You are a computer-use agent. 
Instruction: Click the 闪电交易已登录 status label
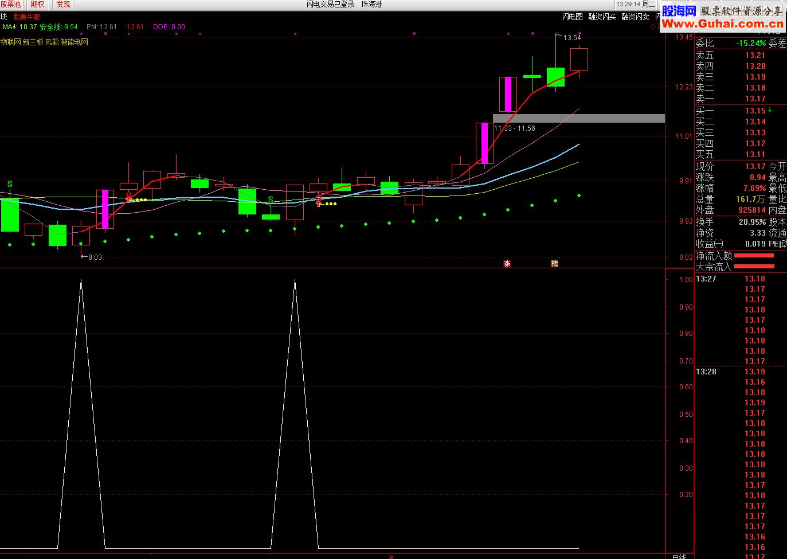click(330, 4)
